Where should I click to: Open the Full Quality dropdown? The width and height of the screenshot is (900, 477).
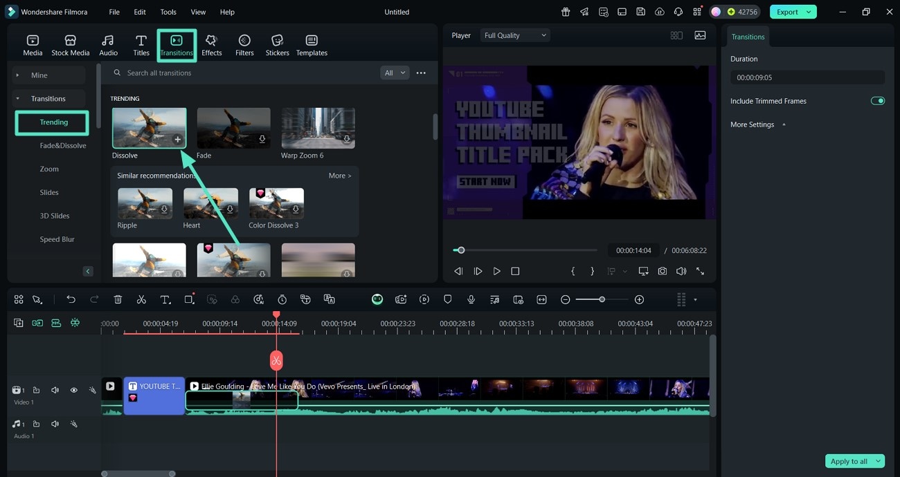(515, 35)
